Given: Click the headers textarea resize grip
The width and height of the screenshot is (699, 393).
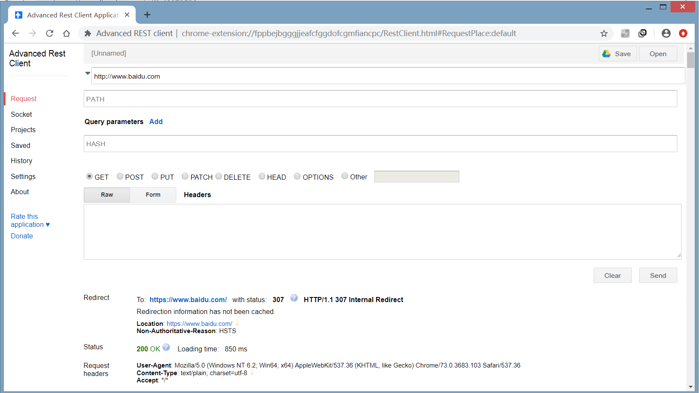Looking at the screenshot, I should tap(679, 256).
